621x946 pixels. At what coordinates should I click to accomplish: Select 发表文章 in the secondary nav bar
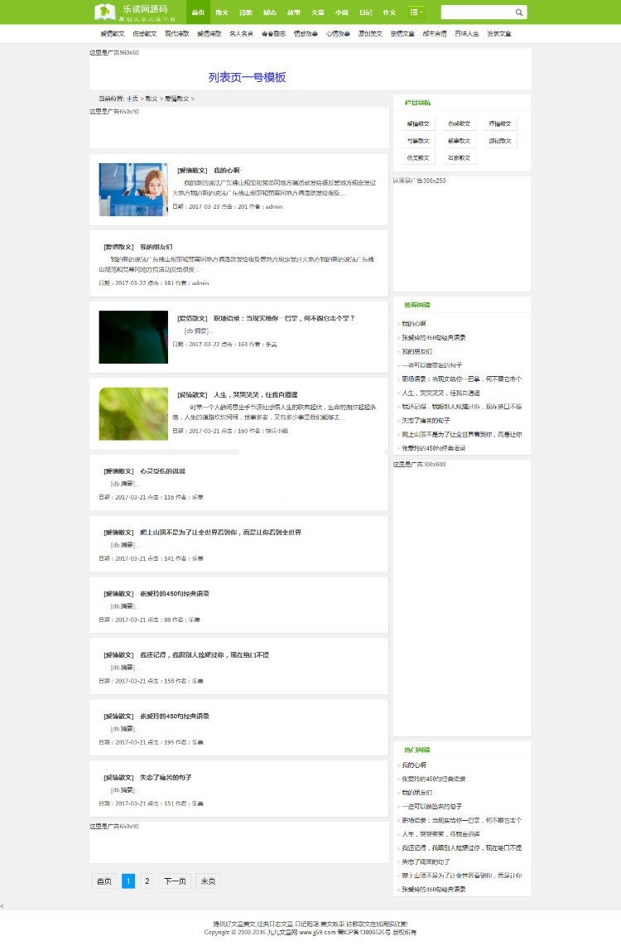(498, 34)
